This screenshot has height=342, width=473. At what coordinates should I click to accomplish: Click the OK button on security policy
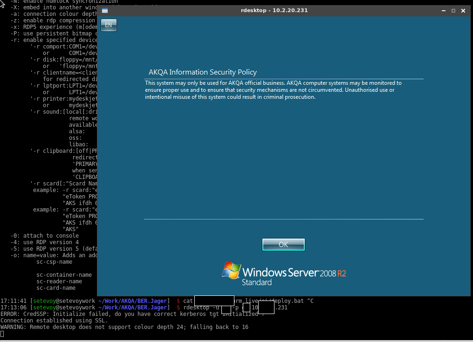coord(283,244)
